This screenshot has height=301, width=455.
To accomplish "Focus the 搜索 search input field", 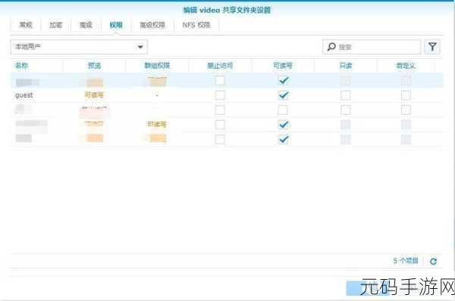I will [x=372, y=47].
